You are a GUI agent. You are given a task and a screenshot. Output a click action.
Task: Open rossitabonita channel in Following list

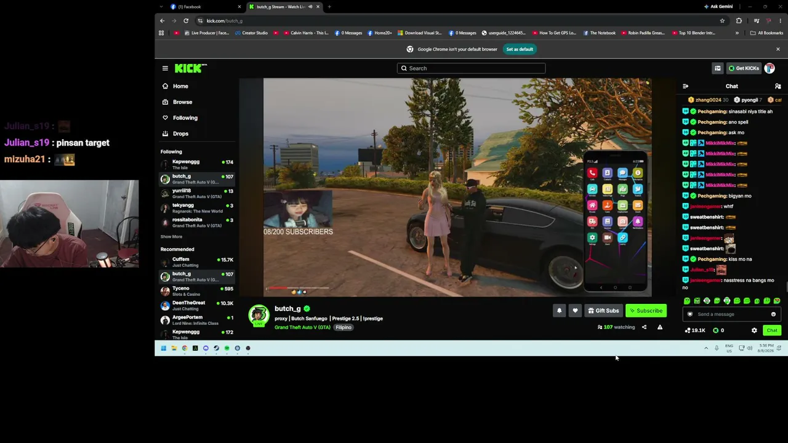click(197, 222)
